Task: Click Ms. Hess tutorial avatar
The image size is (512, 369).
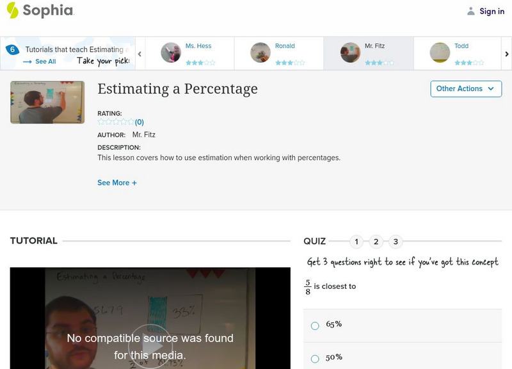Action: click(x=171, y=53)
